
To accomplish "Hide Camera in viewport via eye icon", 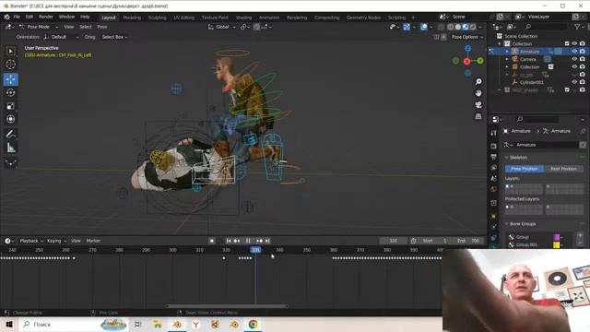I will 574,59.
